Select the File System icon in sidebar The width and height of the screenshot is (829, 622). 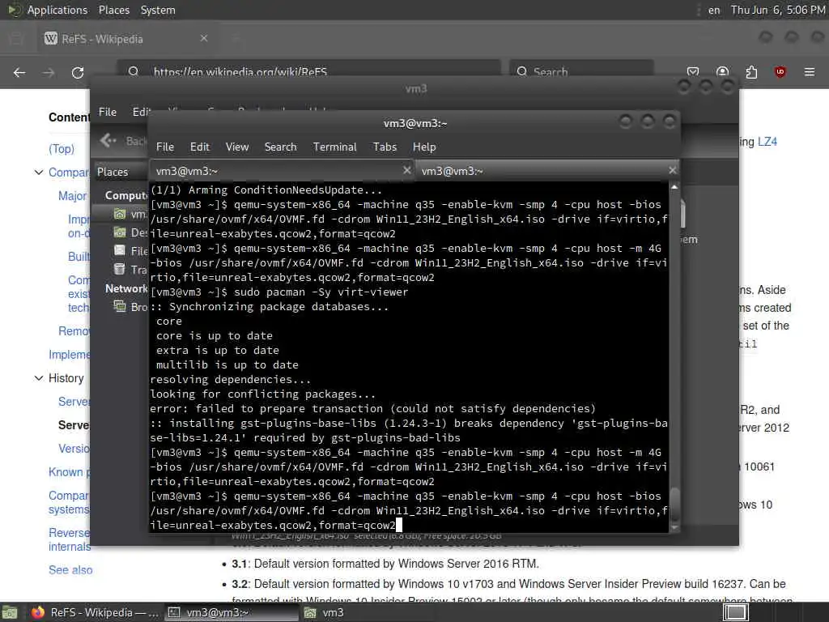(x=120, y=250)
